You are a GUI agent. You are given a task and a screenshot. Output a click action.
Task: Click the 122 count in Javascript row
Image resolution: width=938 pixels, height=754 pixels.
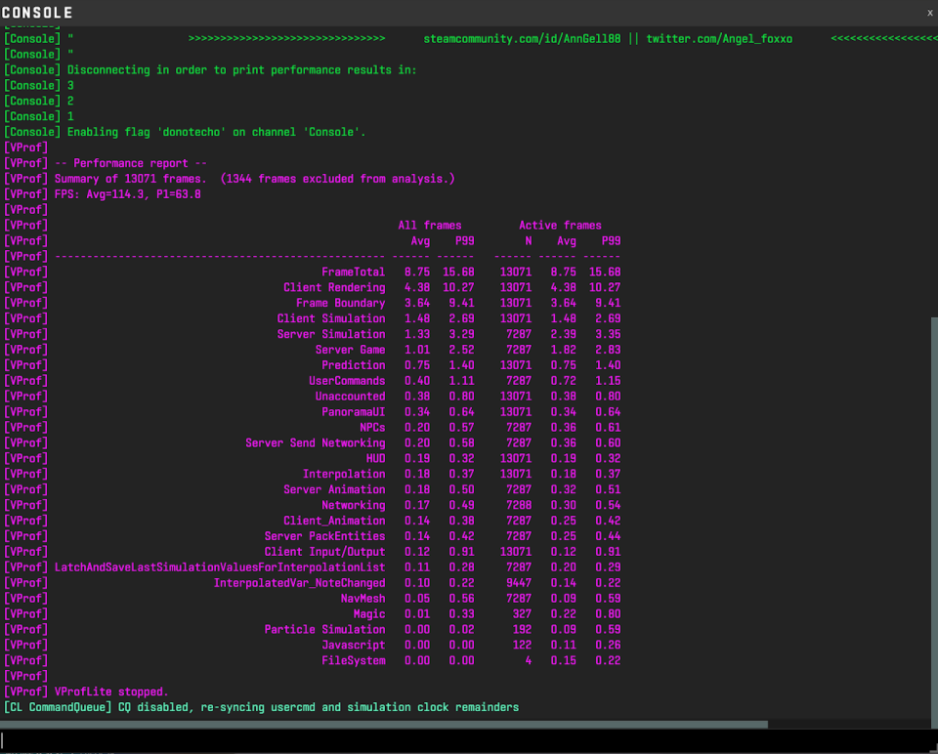522,646
